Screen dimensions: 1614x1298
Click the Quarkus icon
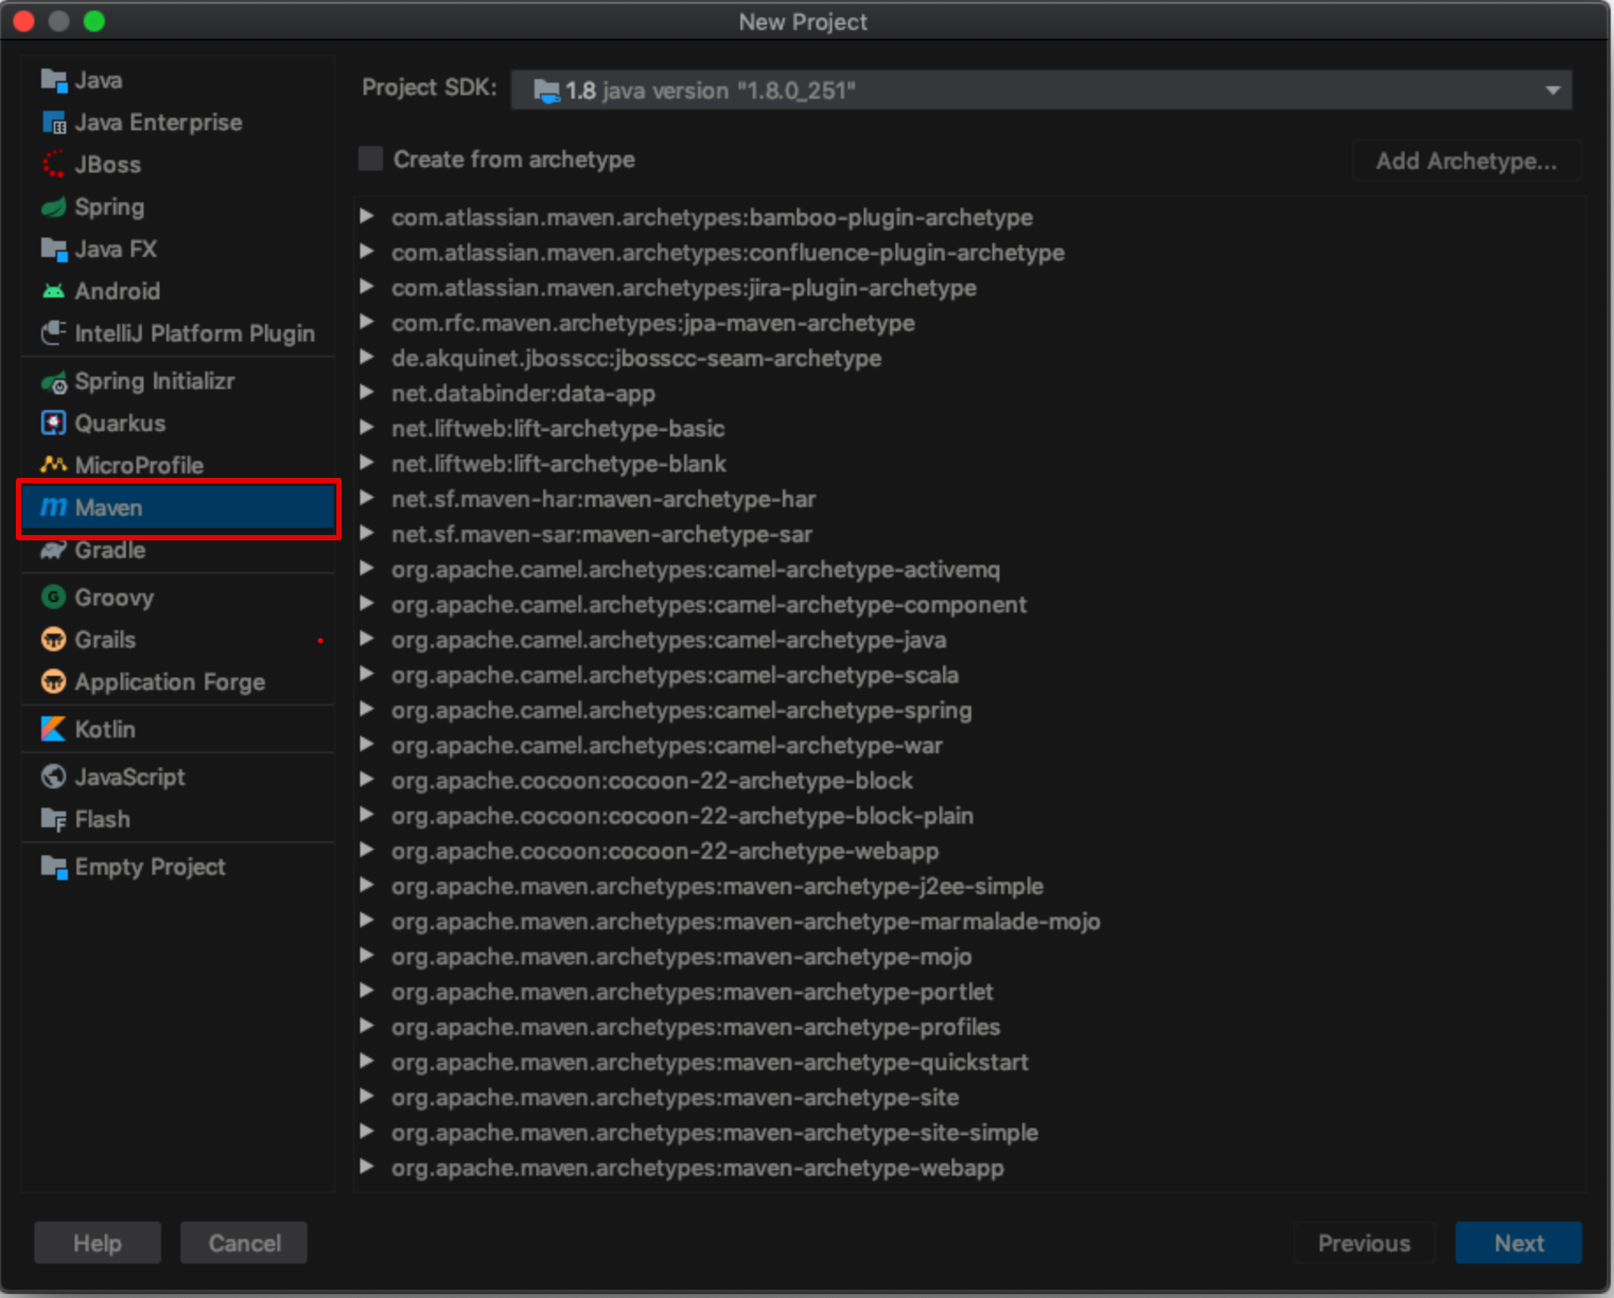(54, 423)
